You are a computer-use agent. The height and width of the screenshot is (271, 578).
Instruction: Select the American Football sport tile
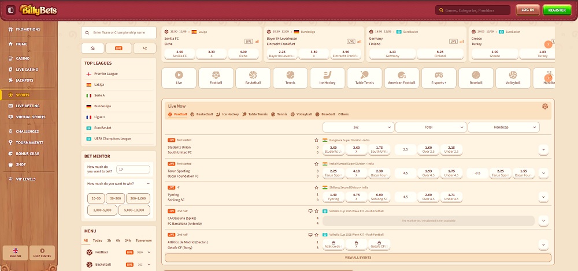tap(402, 78)
